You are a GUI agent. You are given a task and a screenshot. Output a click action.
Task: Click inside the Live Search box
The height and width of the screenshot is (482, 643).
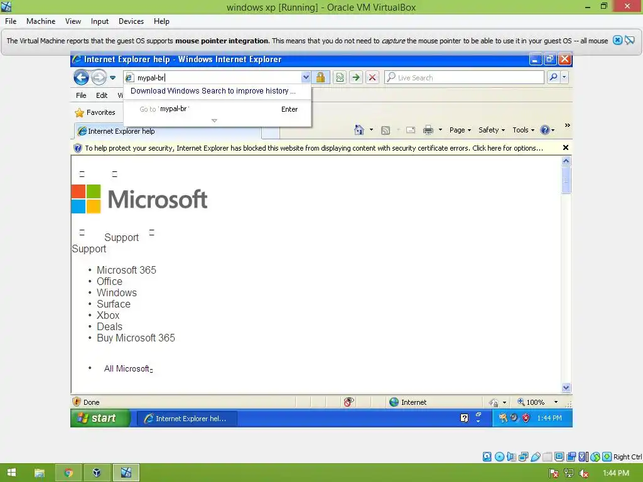[464, 77]
